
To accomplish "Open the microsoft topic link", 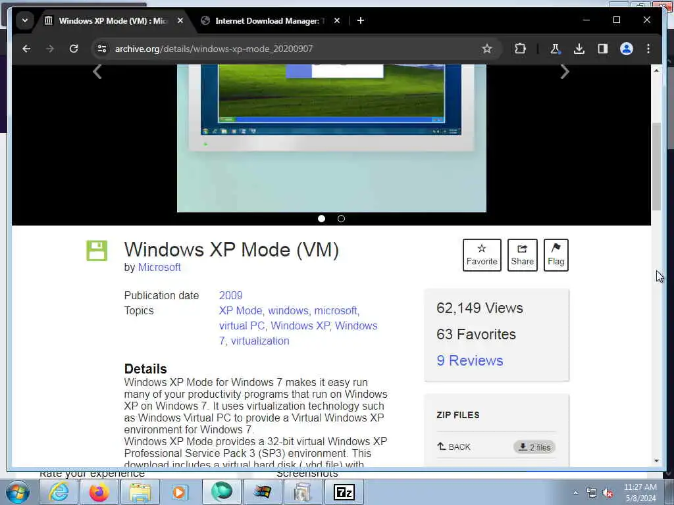I will [336, 310].
